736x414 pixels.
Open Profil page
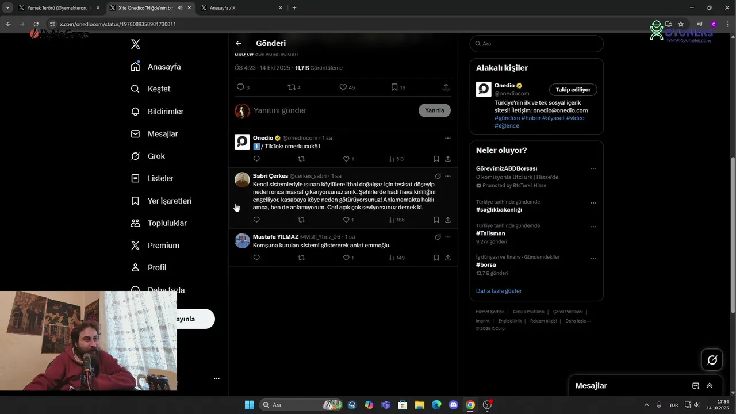coord(148,267)
